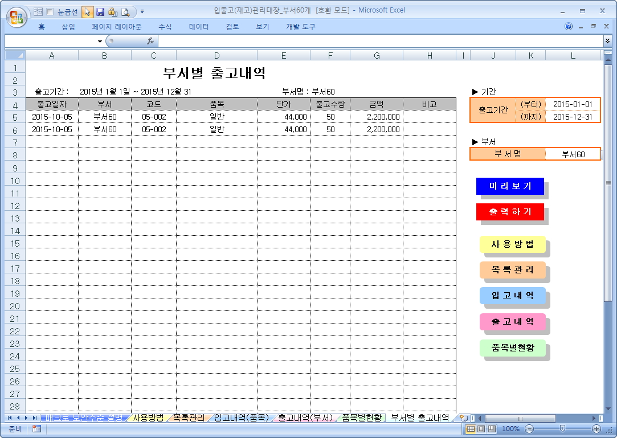Viewport: 617px width, 438px height.
Task: Open the Name Box dropdown arrow
Action: click(100, 41)
